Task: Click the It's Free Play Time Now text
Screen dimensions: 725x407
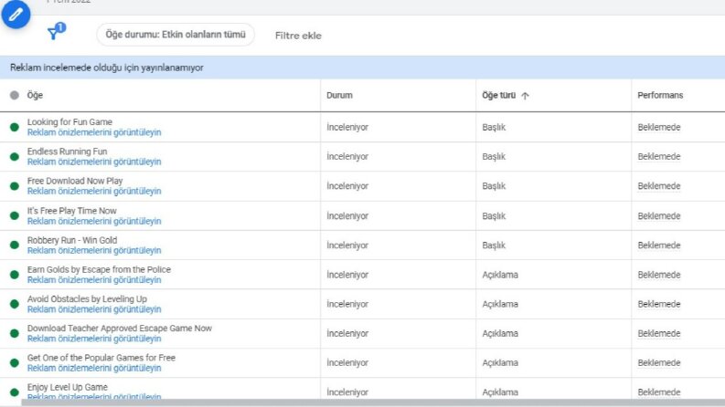Action: [71, 211]
